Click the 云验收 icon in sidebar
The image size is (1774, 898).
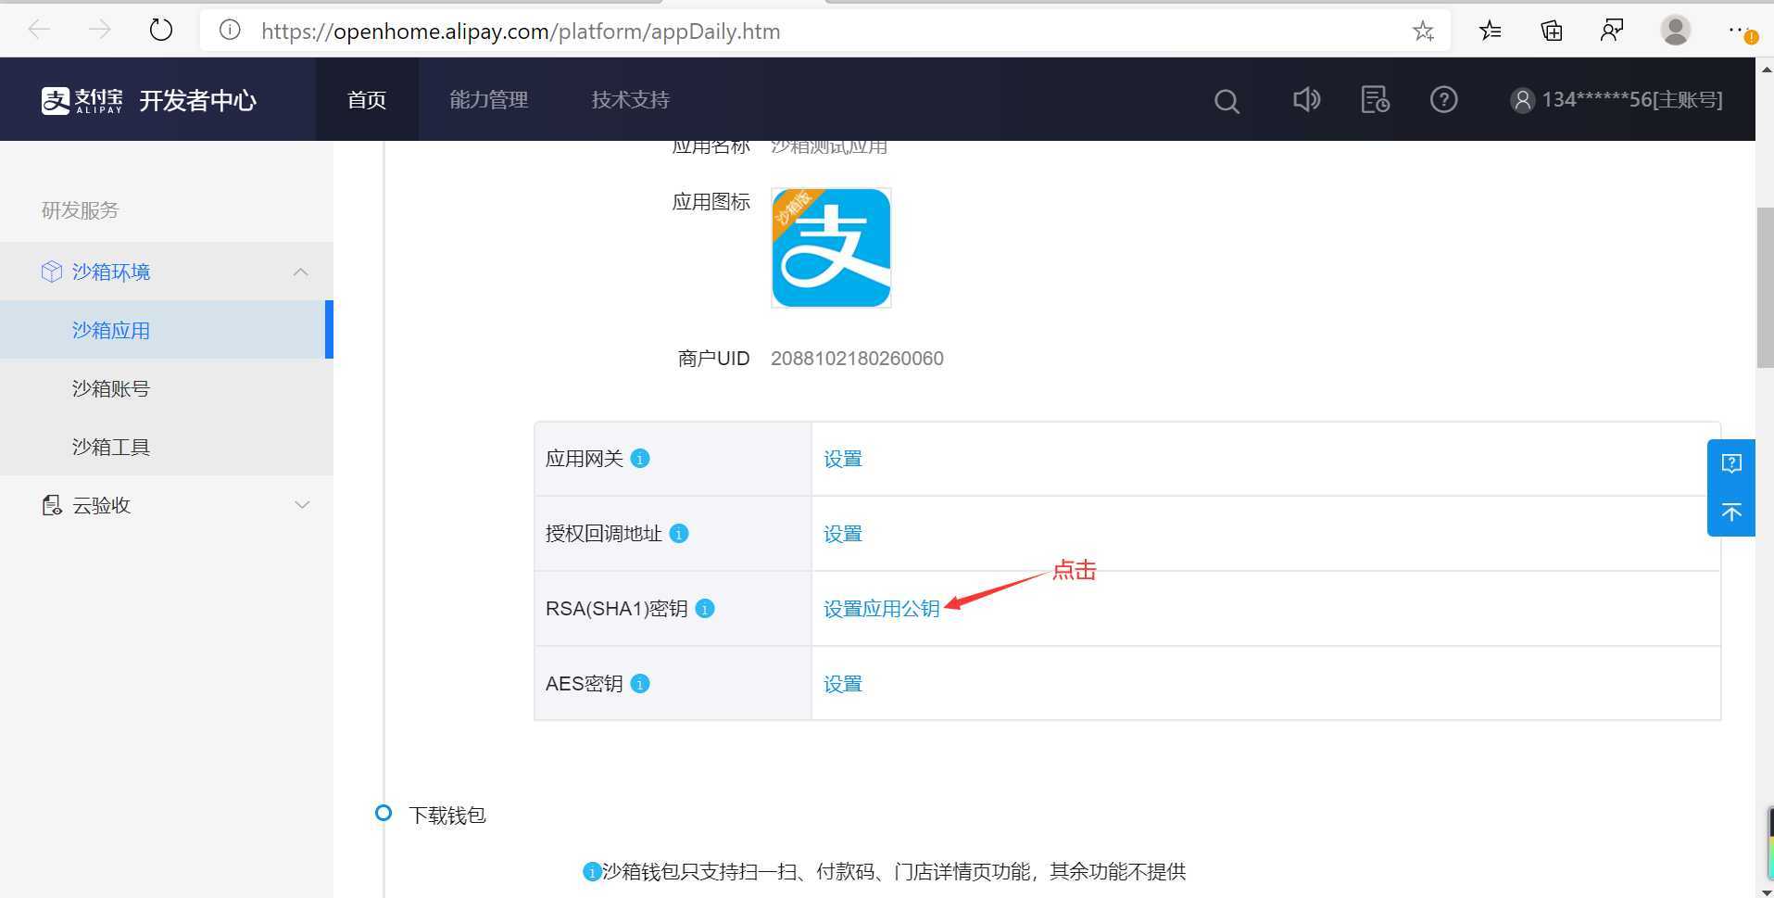(51, 504)
